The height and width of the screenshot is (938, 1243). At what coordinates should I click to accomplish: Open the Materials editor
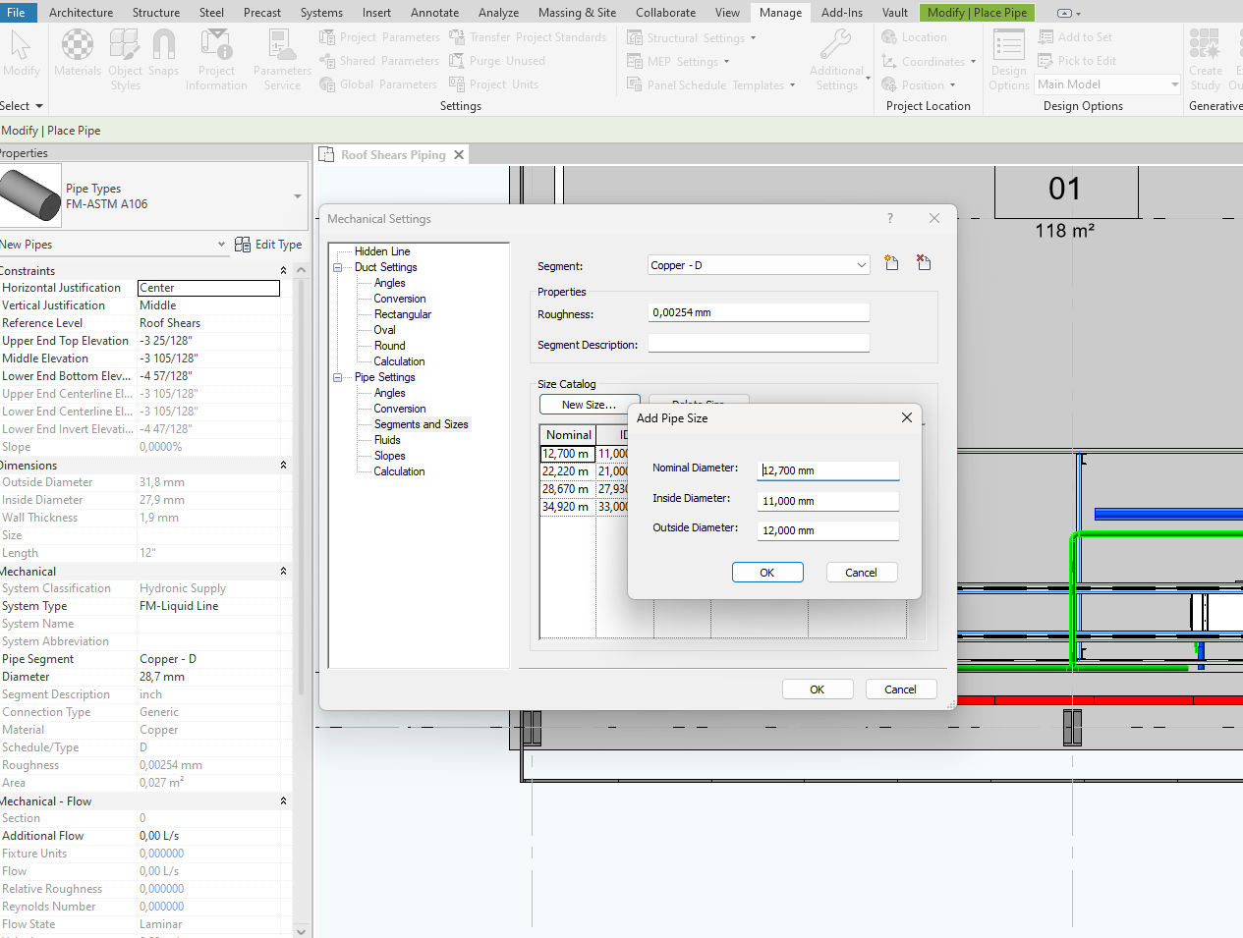tap(77, 54)
